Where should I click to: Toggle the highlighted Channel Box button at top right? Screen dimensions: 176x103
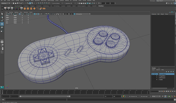point(175,3)
